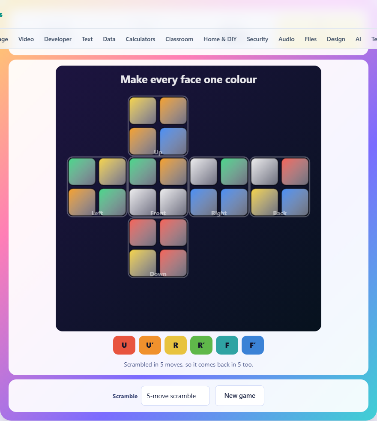Apply the U' counter-rotation move
This screenshot has width=377, height=421.
pos(150,345)
